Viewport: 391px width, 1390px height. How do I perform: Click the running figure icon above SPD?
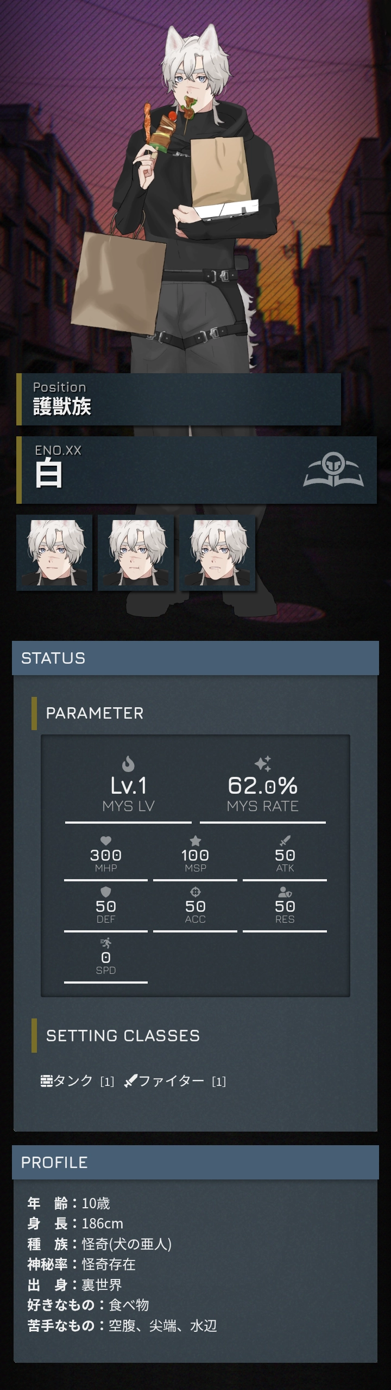(106, 943)
